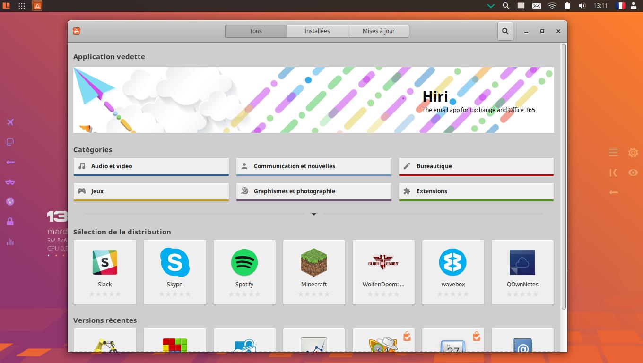Click the 13:11 clock in the top panel

pos(600,6)
